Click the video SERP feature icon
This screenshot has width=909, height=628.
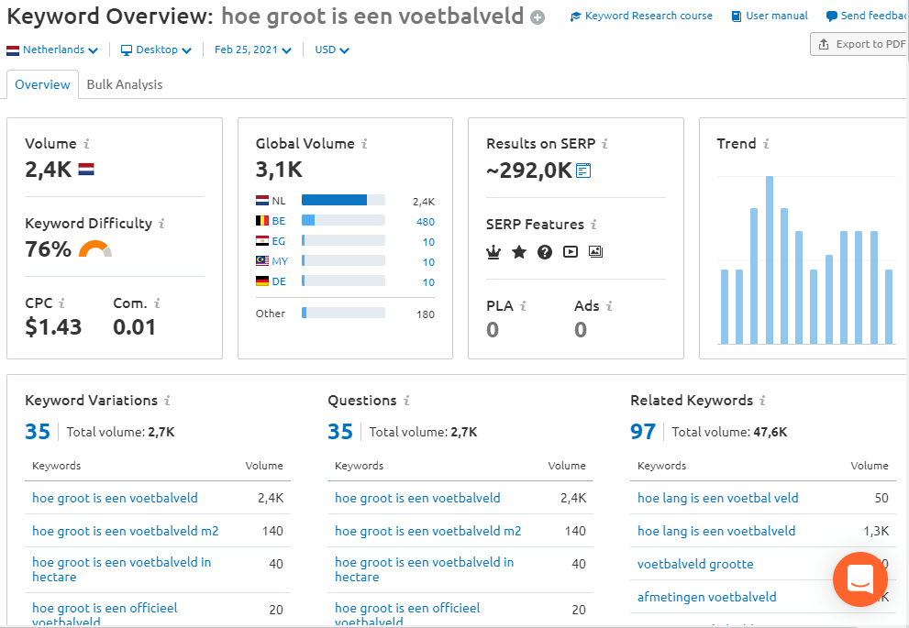click(571, 252)
